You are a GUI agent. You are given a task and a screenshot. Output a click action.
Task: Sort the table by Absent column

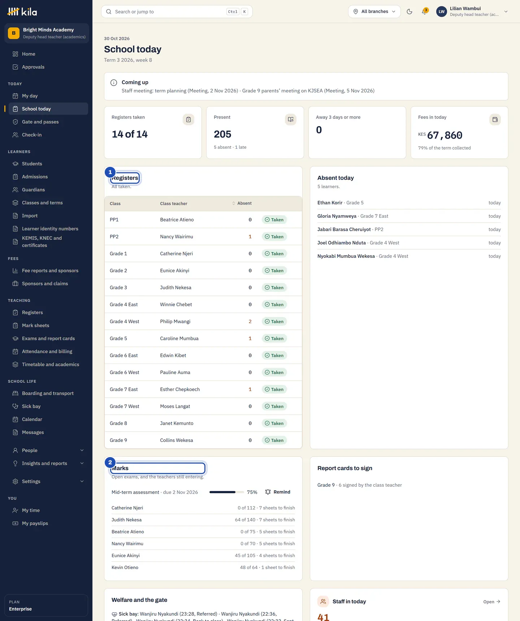tap(242, 204)
